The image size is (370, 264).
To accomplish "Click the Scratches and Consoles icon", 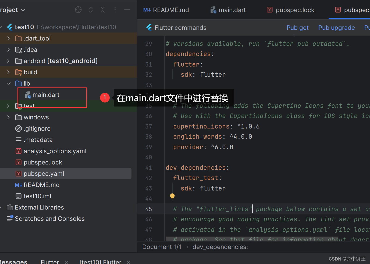I will (10, 218).
